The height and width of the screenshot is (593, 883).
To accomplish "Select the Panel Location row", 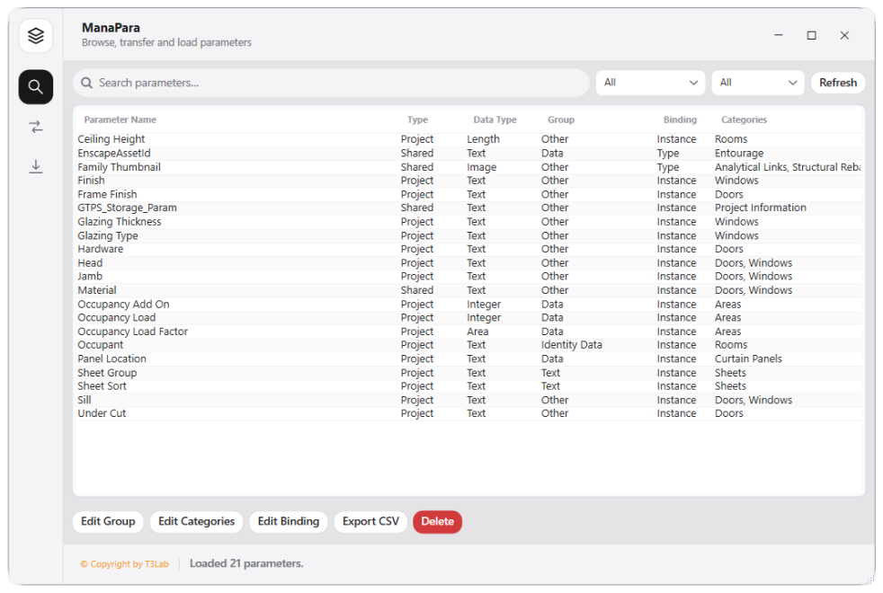I will tap(468, 359).
